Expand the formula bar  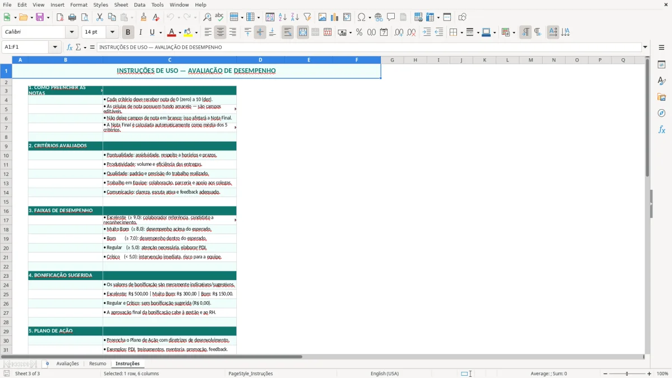point(646,47)
